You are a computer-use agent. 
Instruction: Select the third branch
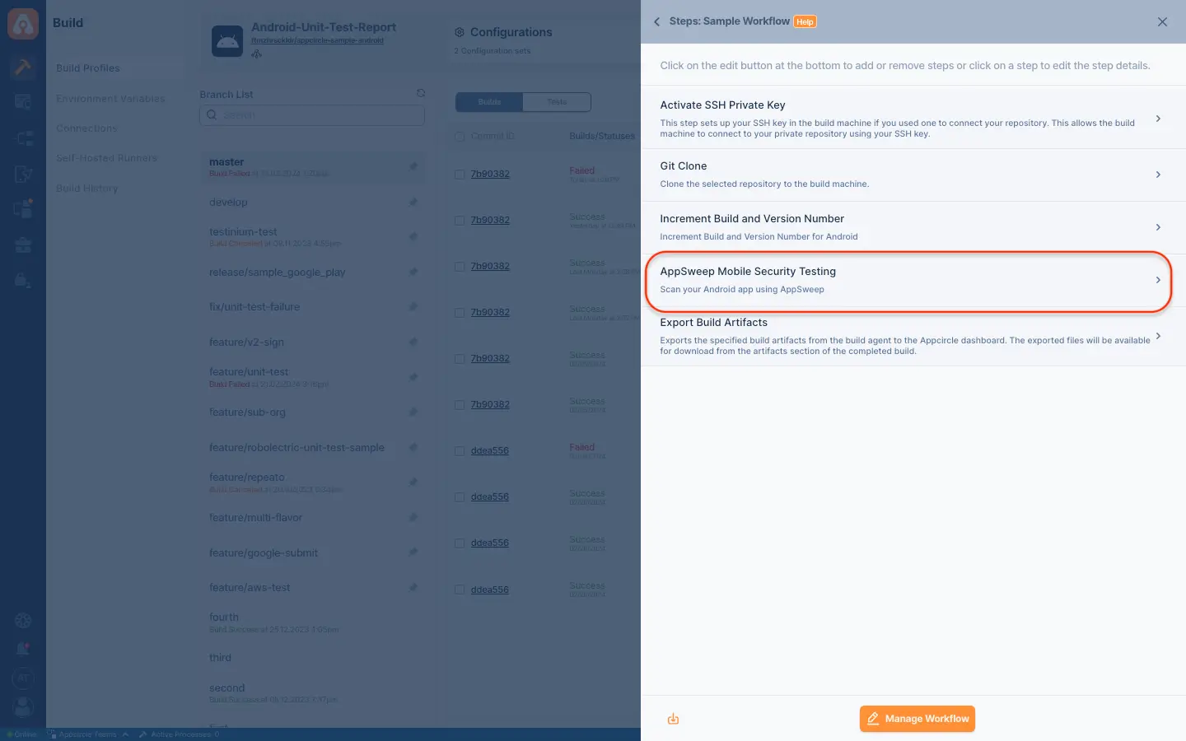[220, 658]
